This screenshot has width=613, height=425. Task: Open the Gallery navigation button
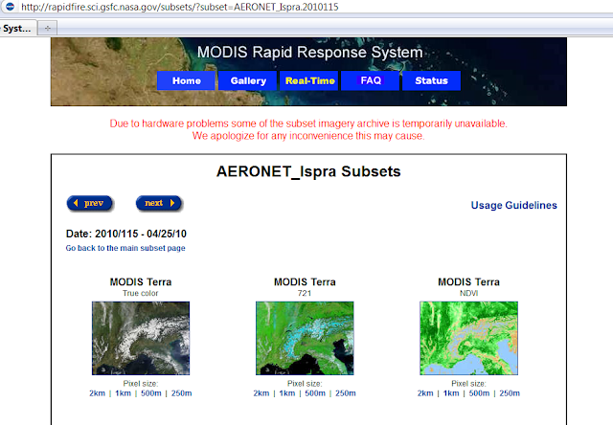tap(248, 80)
